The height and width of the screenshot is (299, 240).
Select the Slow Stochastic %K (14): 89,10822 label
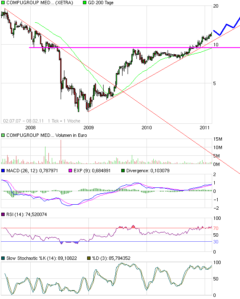pos(42,259)
